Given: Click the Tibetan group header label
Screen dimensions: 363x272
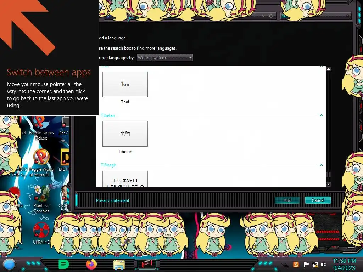Looking at the screenshot, I should 108,115.
